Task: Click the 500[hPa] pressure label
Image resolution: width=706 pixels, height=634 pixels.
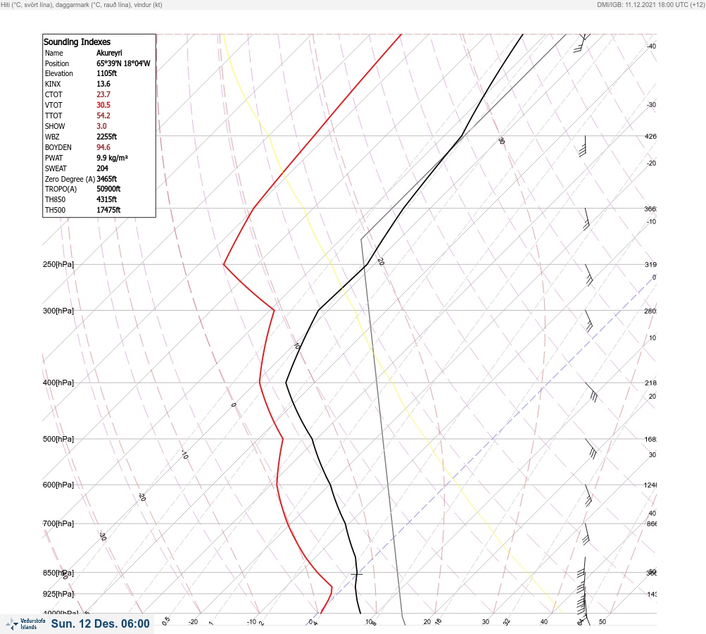Action: click(x=58, y=439)
